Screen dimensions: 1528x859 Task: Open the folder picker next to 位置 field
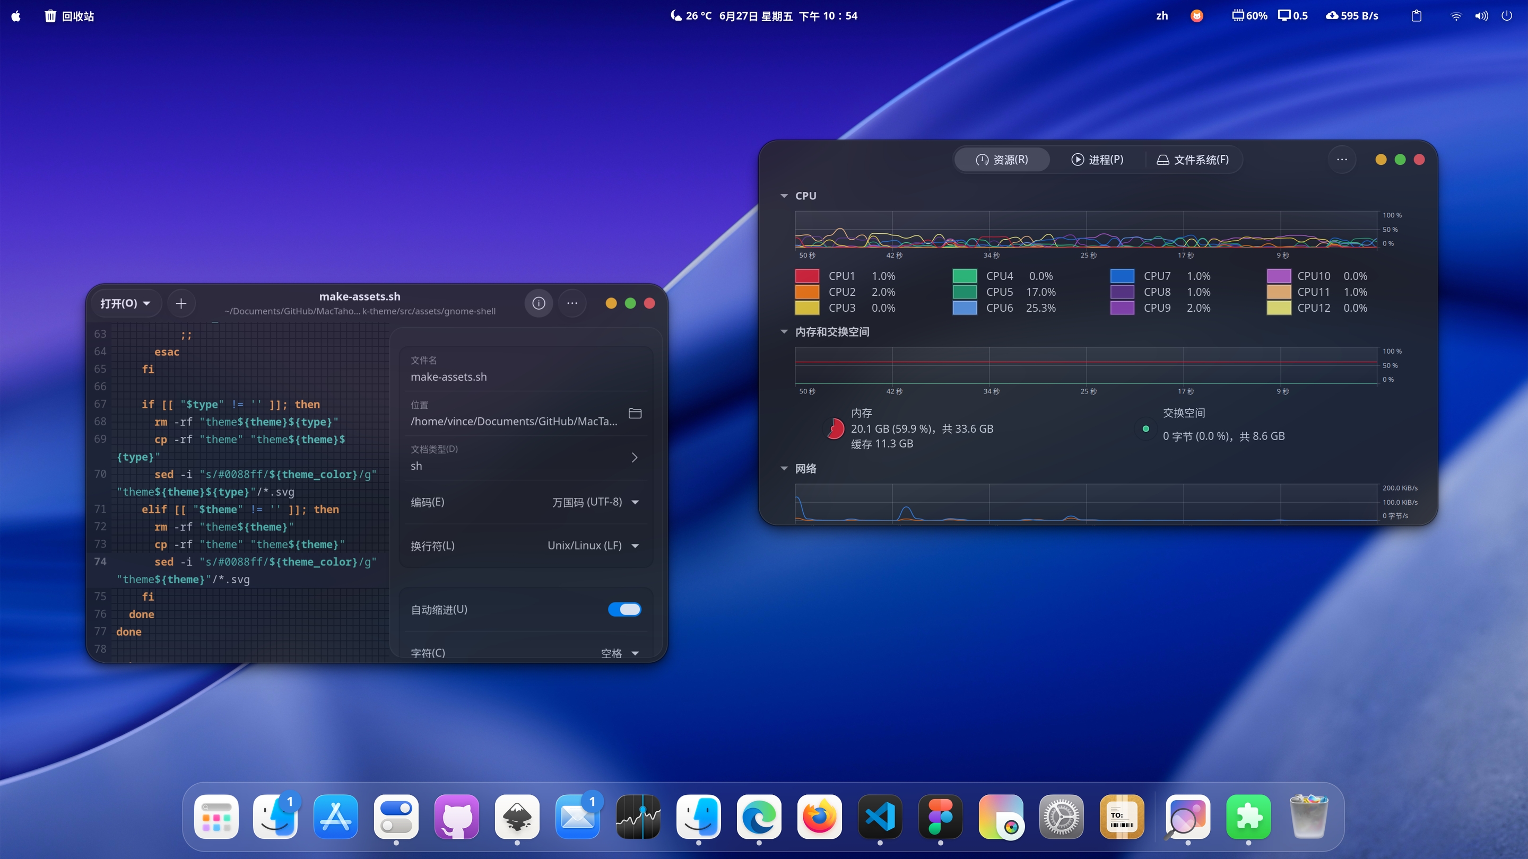[635, 413]
